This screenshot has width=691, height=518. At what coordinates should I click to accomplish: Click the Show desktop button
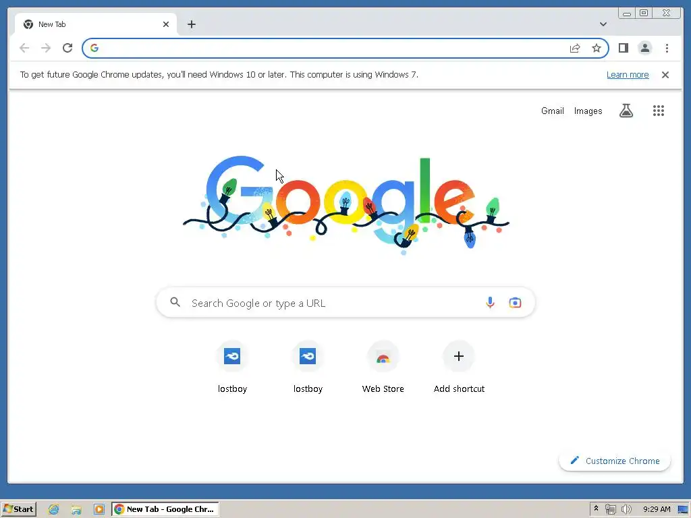[x=684, y=509]
